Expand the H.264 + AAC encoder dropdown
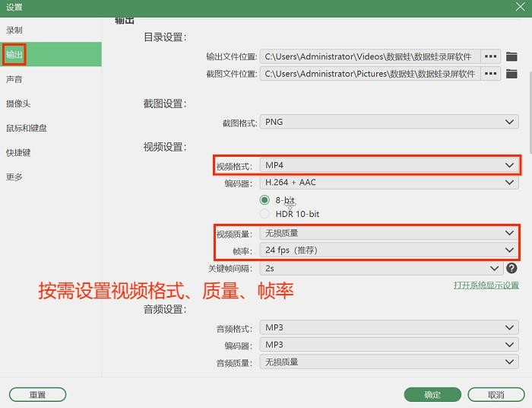This screenshot has height=408, width=532. (389, 183)
